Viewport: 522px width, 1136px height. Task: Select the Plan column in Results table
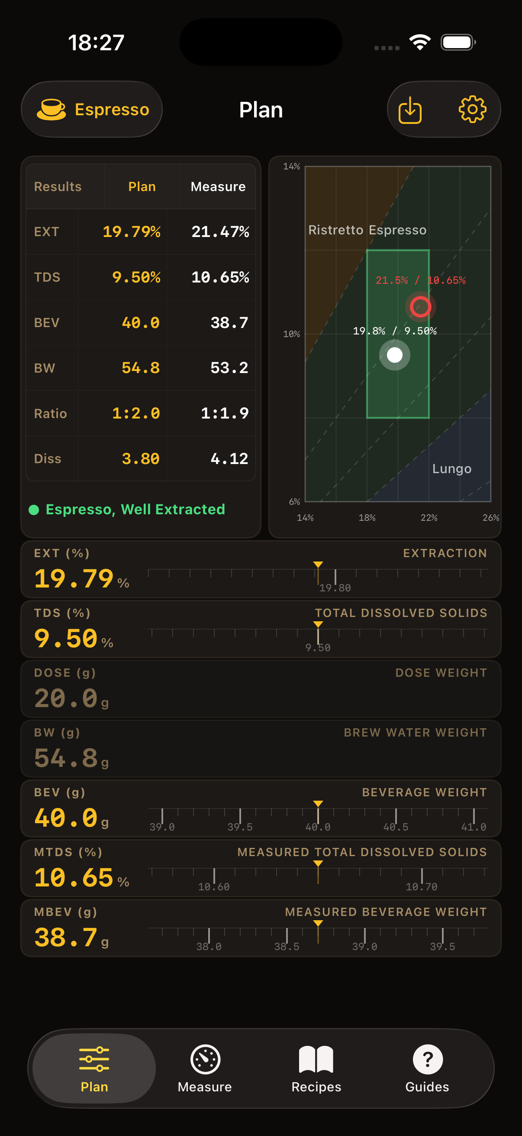coord(142,186)
